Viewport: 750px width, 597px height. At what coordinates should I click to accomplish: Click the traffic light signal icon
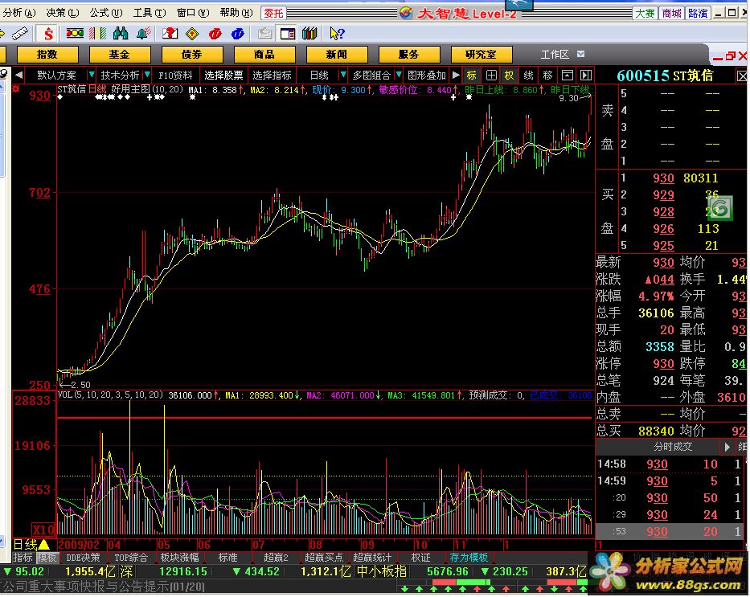pos(75,33)
